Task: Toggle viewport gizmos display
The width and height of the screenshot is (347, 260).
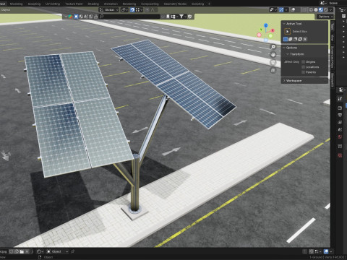Action: pos(281,9)
